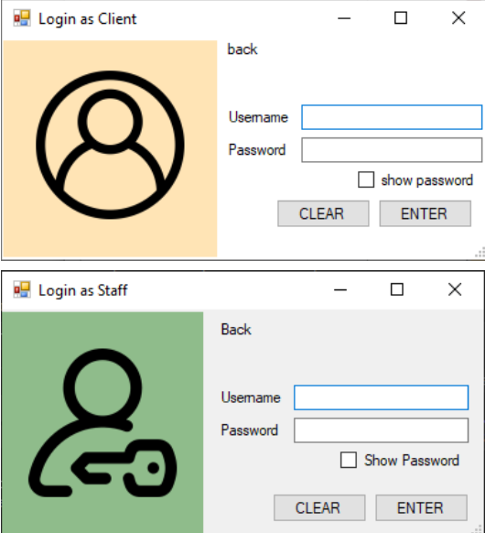Minimize the Login as Staff window

(340, 290)
